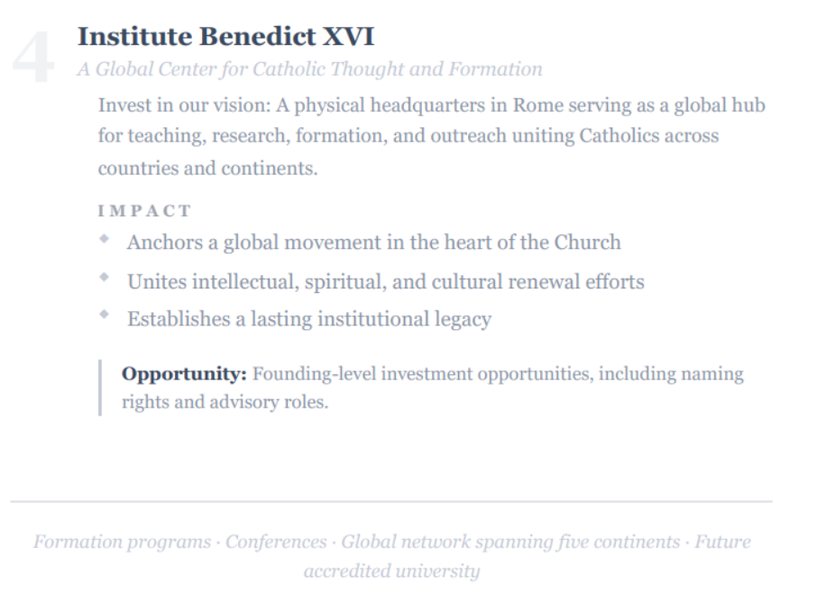Screen dimensions: 817x613
Task: Click the italic subtitle "A Global Center for Catholic Thought"
Action: pyautogui.click(x=310, y=69)
